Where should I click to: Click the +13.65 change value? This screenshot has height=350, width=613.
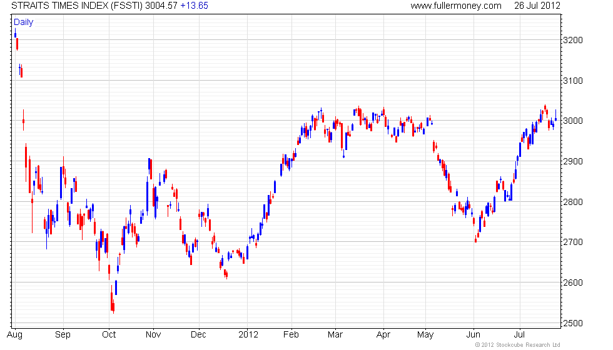195,6
